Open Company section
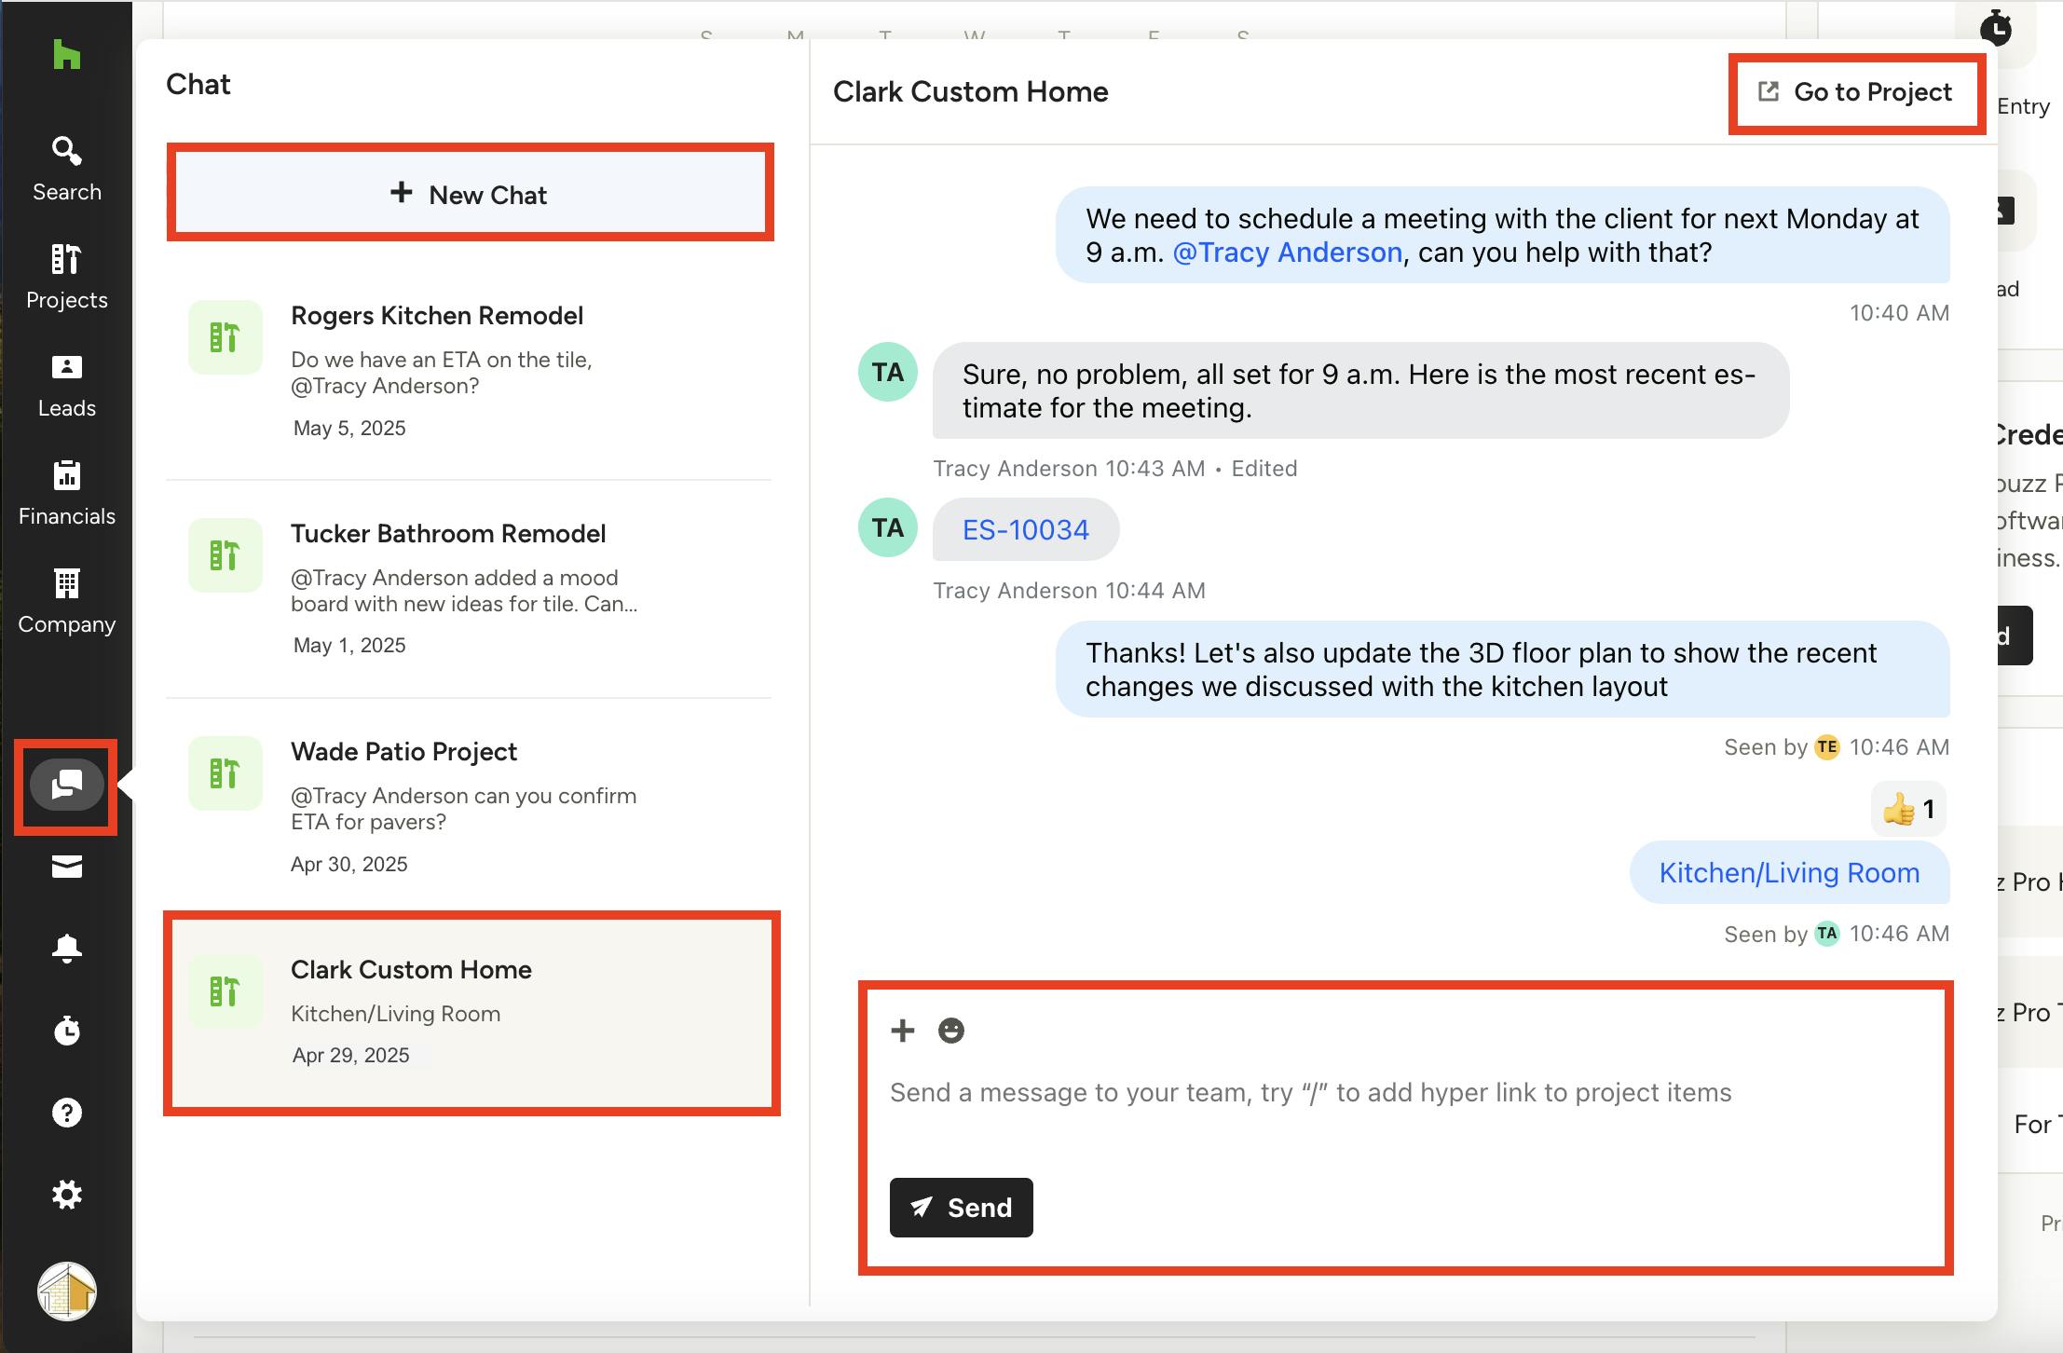The height and width of the screenshot is (1353, 2063). click(x=66, y=601)
